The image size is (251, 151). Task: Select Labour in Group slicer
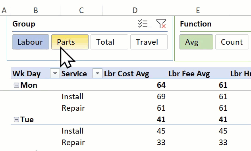click(31, 42)
